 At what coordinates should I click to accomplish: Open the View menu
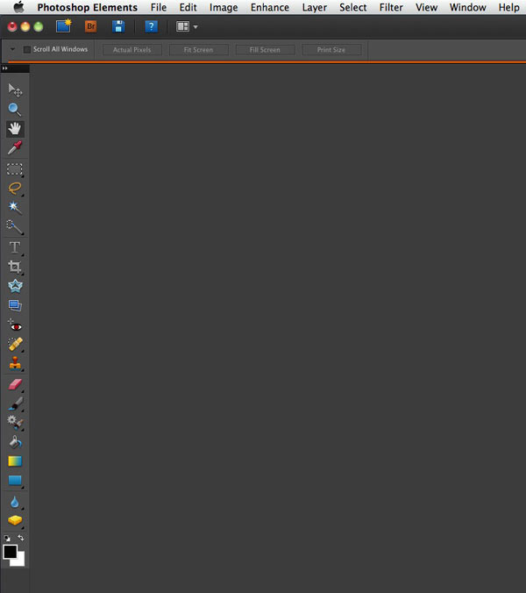pos(426,7)
